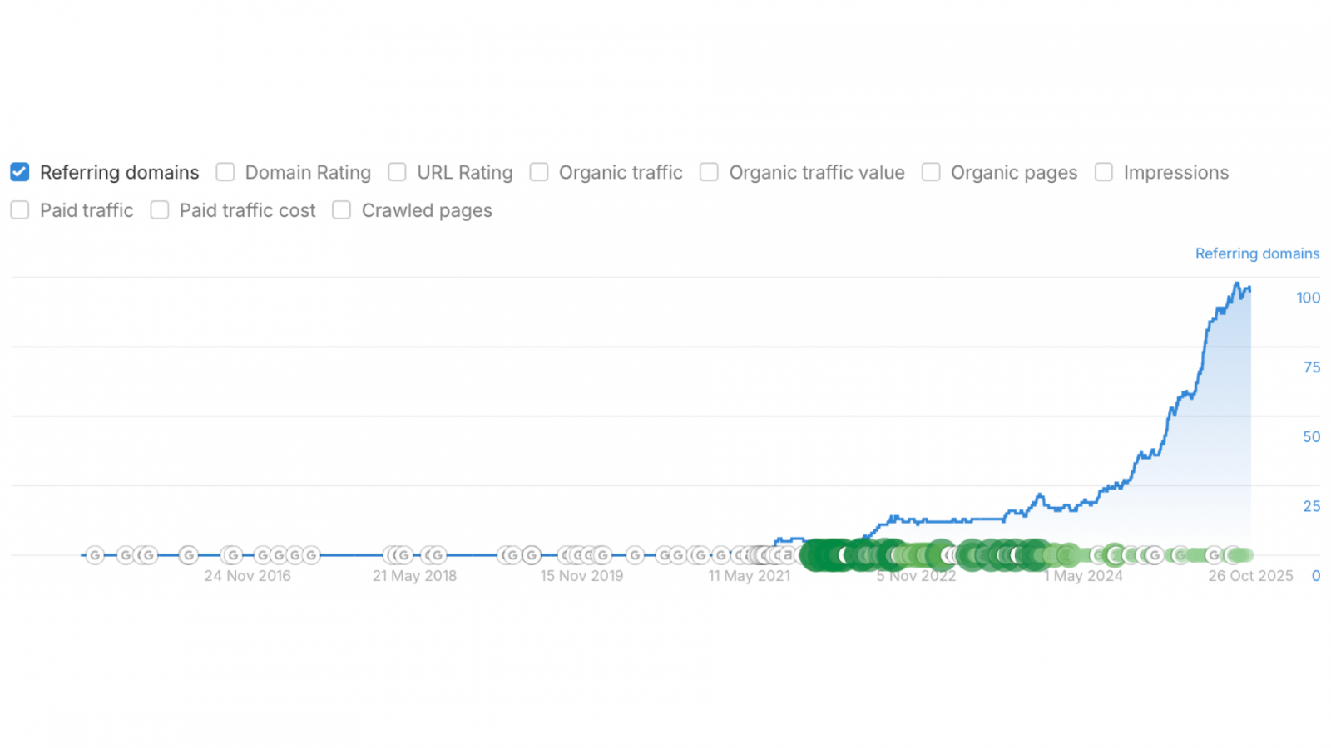Click the chart line peak near 100

tap(1237, 284)
